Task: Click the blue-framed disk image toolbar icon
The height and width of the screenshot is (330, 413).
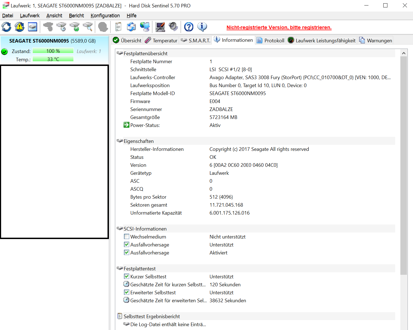Action: pyautogui.click(x=33, y=27)
